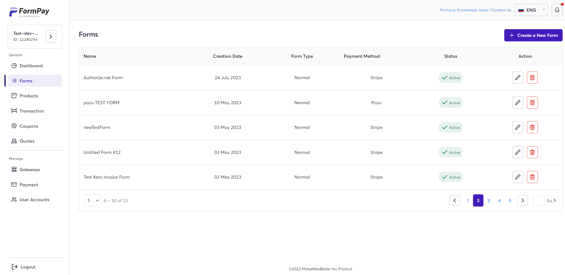Select Forms in the sidebar
The width and height of the screenshot is (565, 275).
coord(35,81)
